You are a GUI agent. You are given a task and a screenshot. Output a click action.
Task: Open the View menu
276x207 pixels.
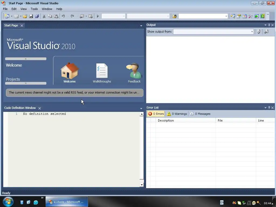[23, 9]
